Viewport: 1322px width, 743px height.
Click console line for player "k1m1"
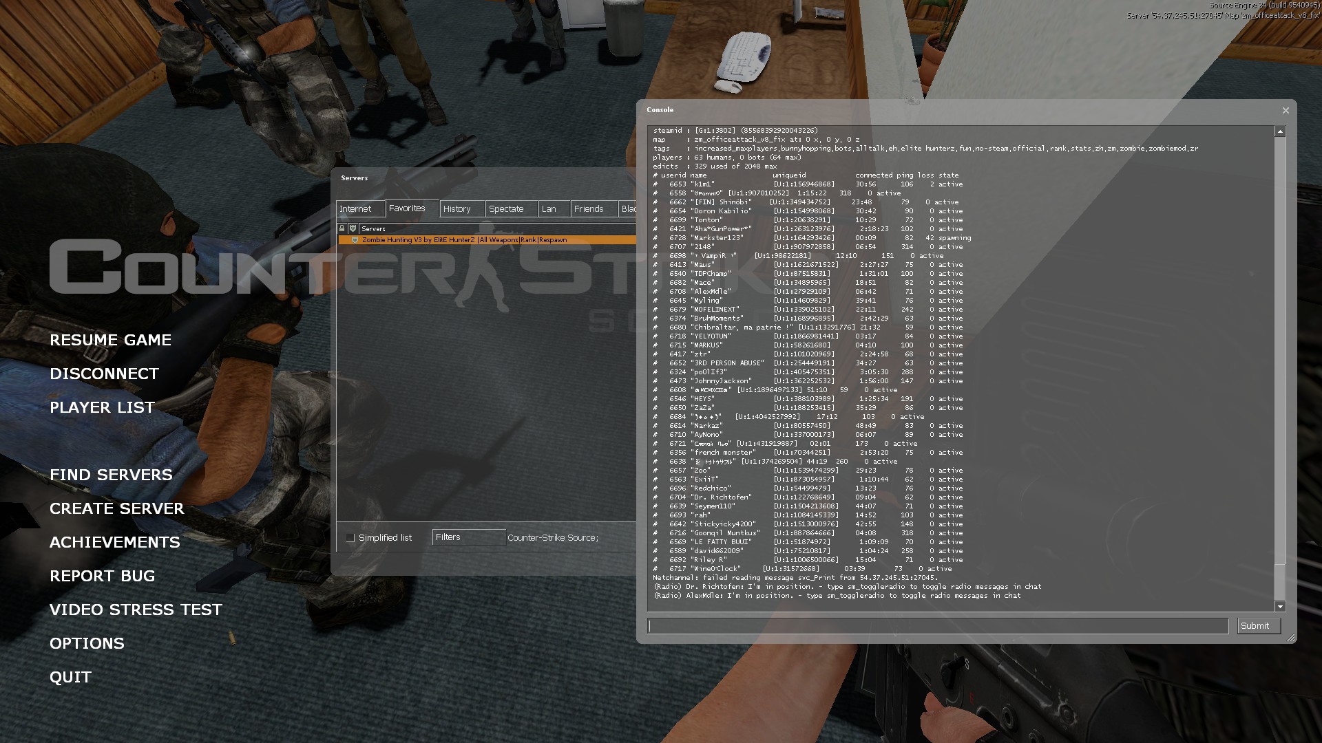[808, 184]
